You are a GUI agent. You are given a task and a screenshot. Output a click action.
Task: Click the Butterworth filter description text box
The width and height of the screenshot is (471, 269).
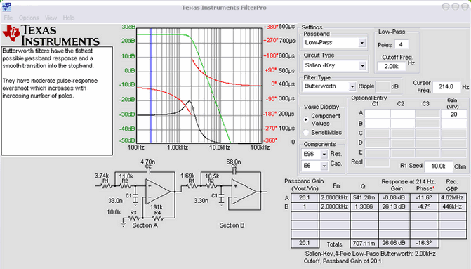point(57,101)
